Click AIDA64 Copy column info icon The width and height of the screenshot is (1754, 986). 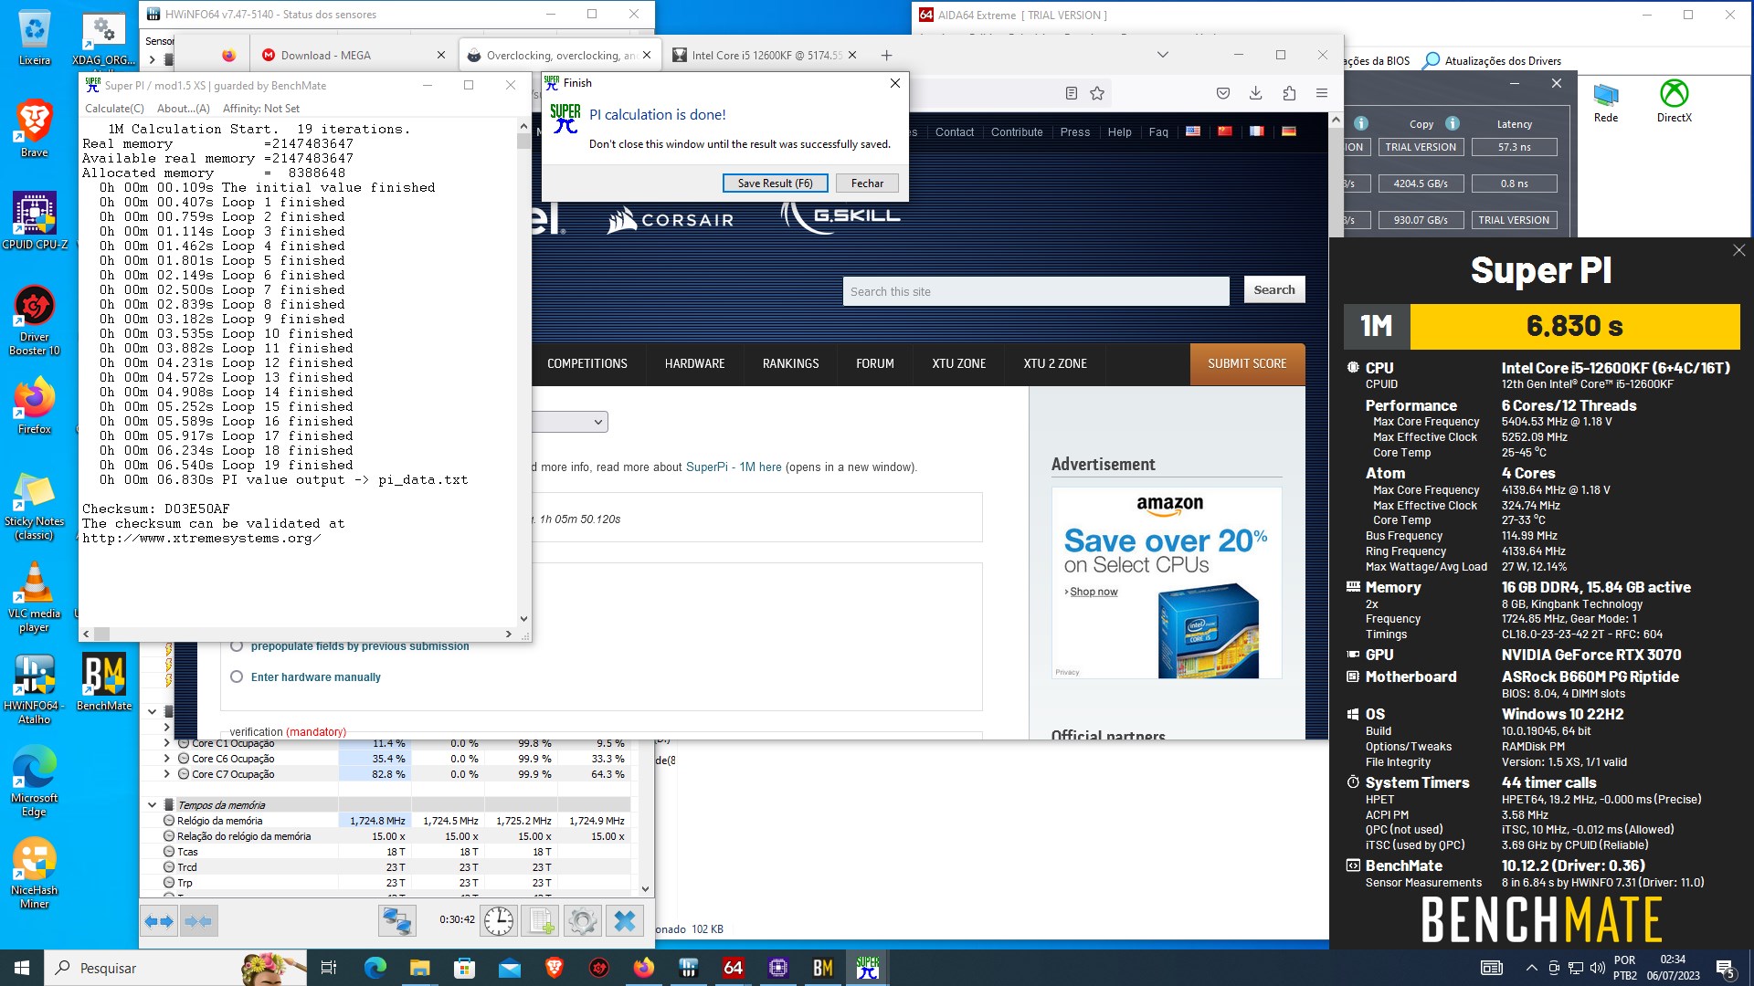1453,123
